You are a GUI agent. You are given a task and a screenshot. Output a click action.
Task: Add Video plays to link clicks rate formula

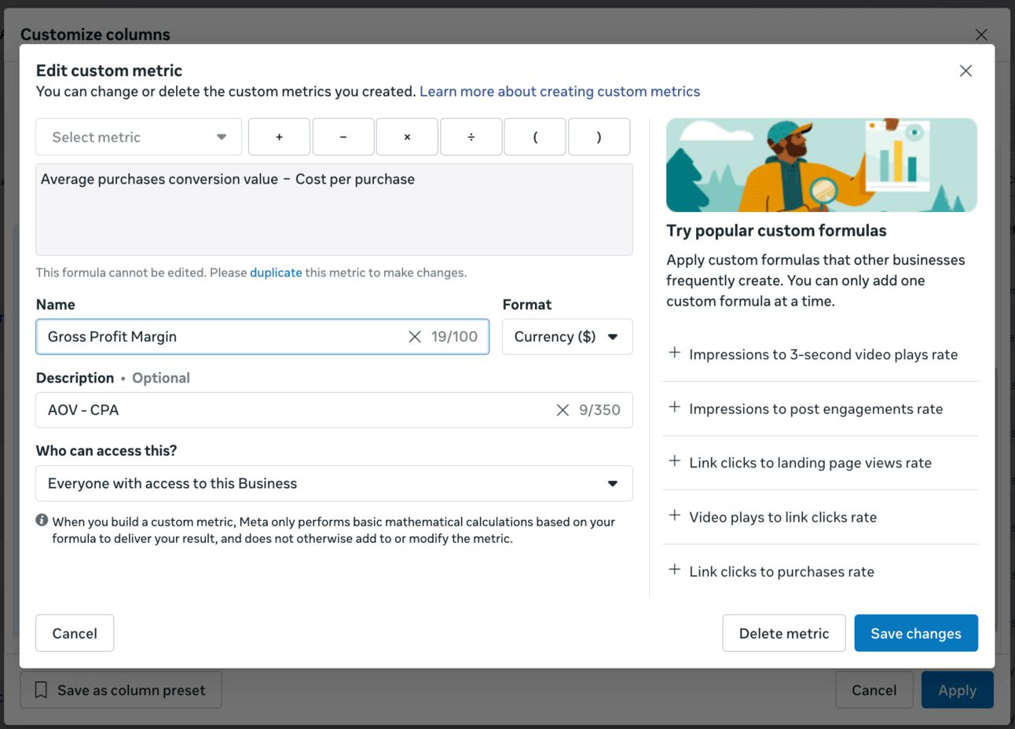tap(820, 517)
